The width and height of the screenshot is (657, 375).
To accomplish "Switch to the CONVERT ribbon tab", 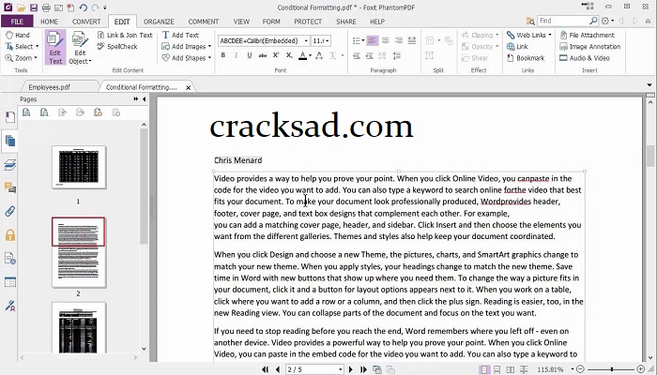I will 86,22.
